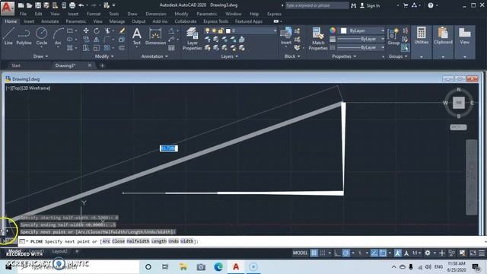The width and height of the screenshot is (487, 274).
Task: Toggle ortho mode in status bar
Action: [x=337, y=253]
